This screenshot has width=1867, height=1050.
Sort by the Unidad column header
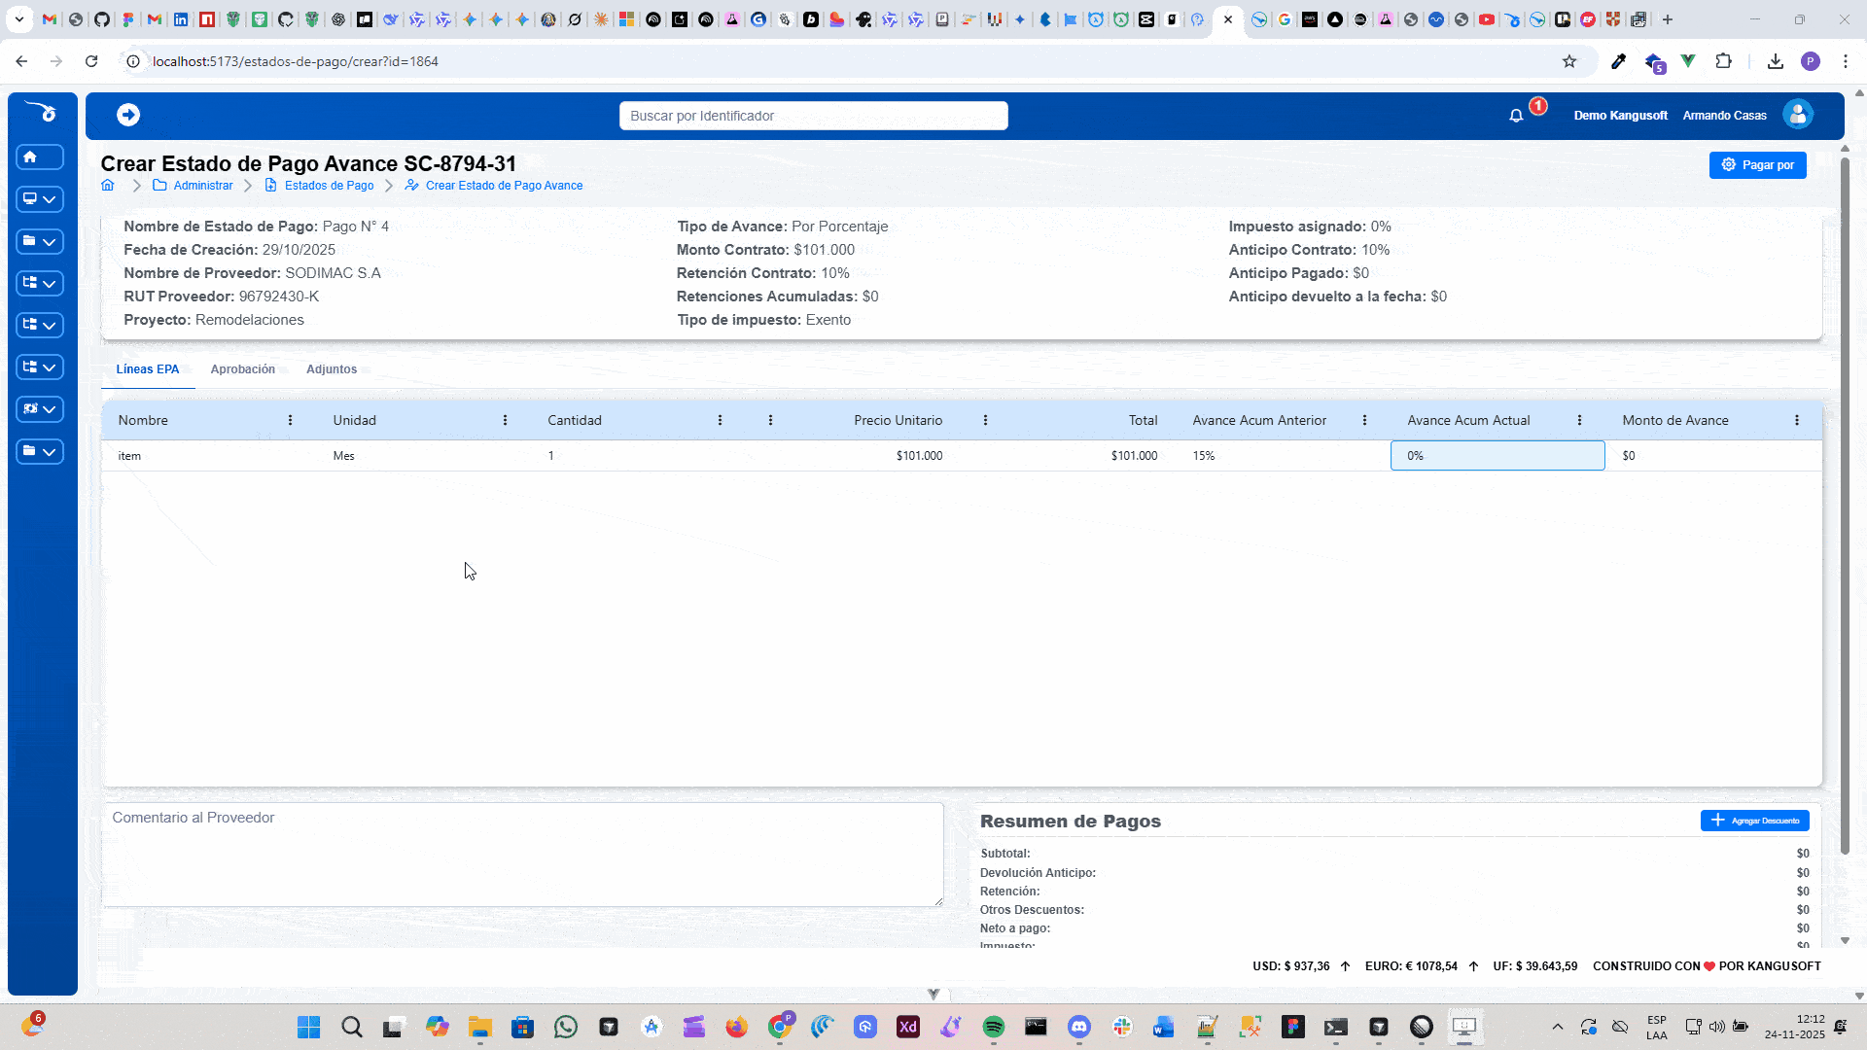[355, 420]
